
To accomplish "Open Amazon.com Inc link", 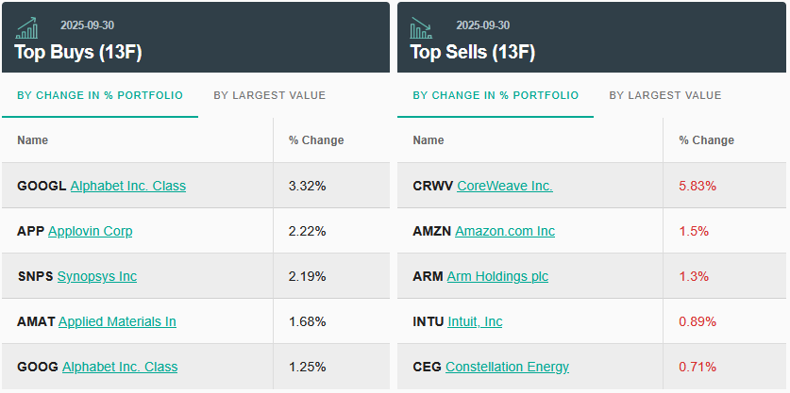I will [x=504, y=231].
